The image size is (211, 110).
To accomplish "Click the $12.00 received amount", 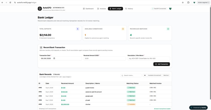I will (x=64, y=96).
